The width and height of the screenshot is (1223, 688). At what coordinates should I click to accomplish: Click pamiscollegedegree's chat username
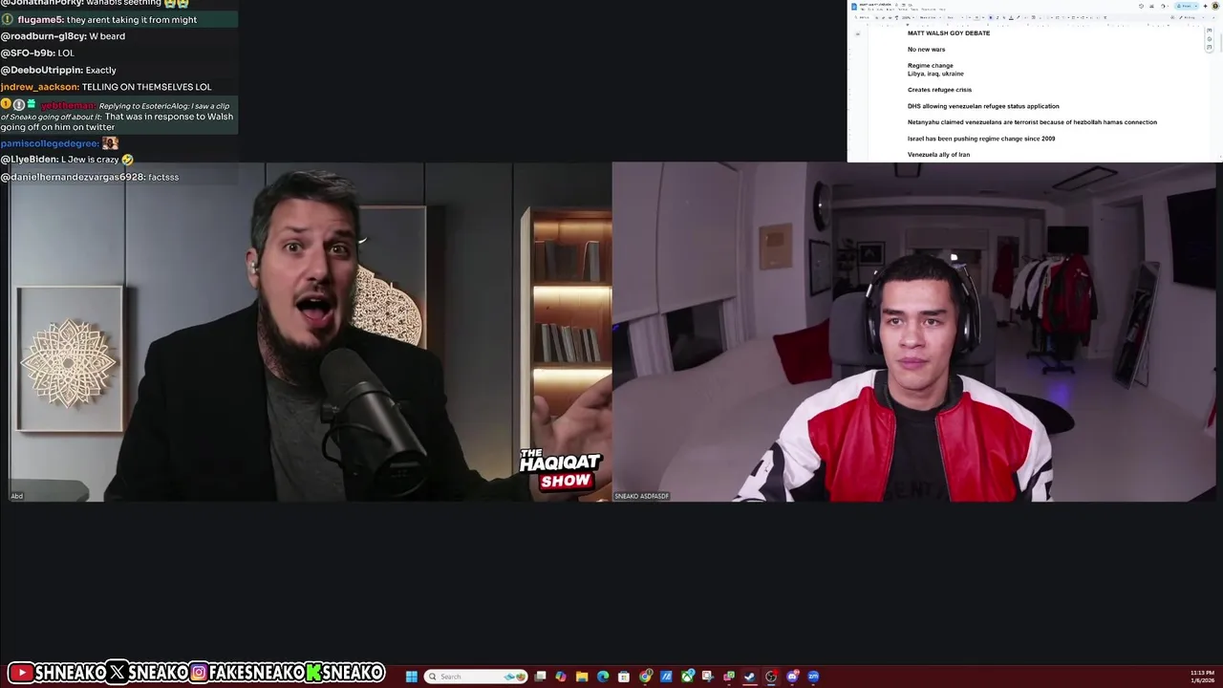[x=50, y=143]
